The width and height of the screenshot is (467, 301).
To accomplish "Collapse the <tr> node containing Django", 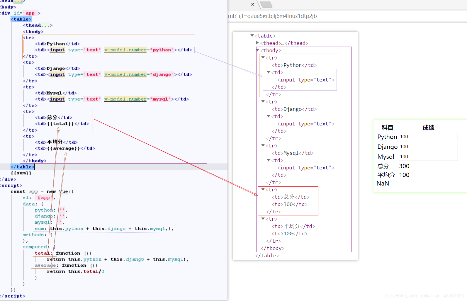I will coord(263,101).
